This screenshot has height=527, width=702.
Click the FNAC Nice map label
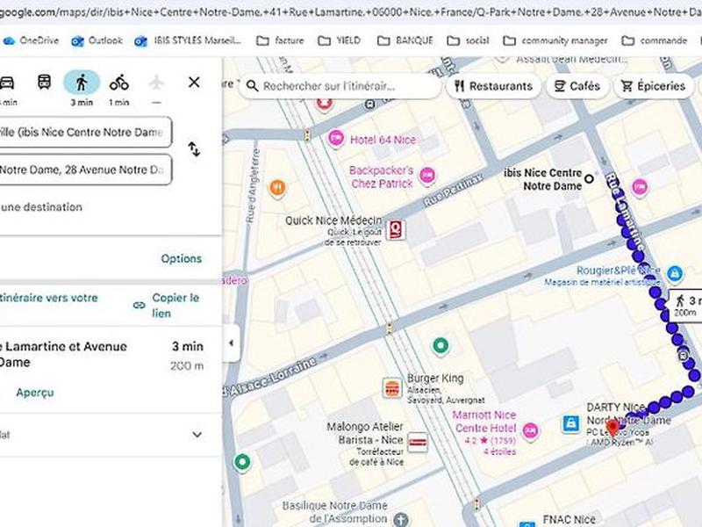569,519
